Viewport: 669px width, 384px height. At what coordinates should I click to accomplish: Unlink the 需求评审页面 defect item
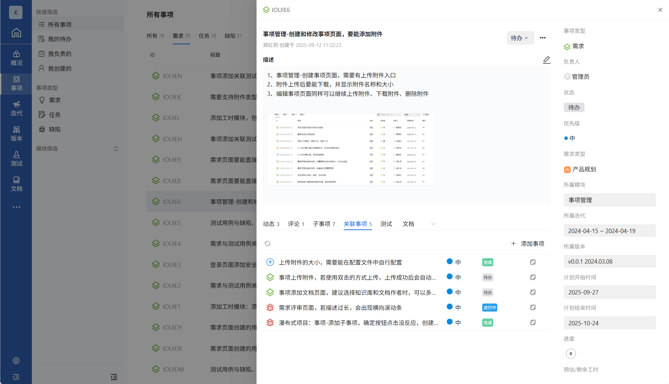[x=533, y=308]
